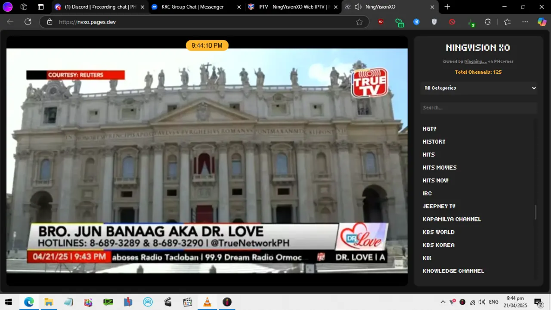Image resolution: width=551 pixels, height=310 pixels.
Task: Expand the All Categories dropdown
Action: (479, 88)
